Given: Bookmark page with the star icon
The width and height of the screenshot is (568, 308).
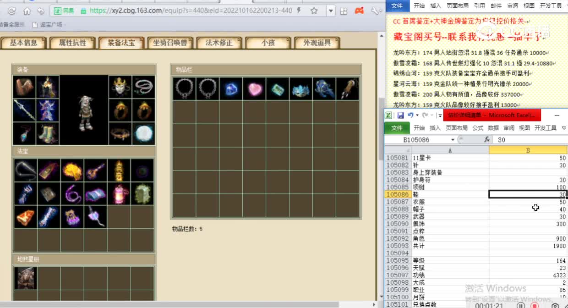Looking at the screenshot, I should (314, 11).
